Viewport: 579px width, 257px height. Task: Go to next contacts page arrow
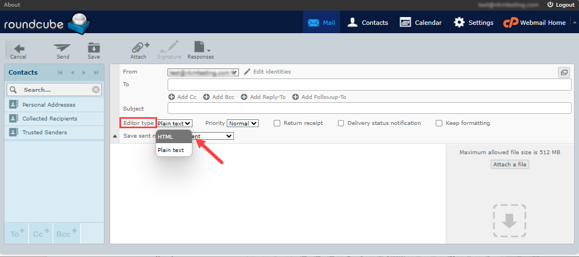tap(84, 73)
